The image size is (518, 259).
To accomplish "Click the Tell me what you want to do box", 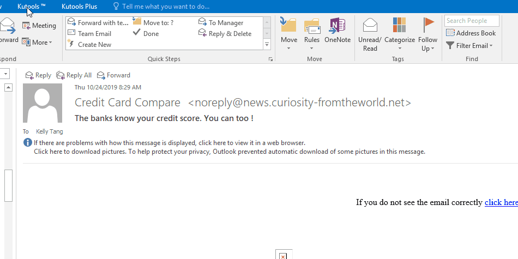I will (x=166, y=7).
